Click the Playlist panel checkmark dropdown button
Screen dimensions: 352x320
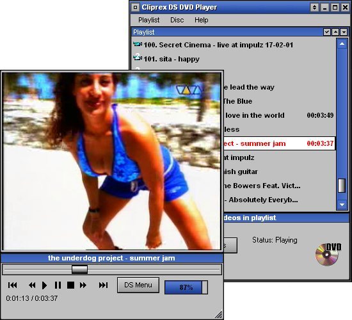pyautogui.click(x=327, y=32)
